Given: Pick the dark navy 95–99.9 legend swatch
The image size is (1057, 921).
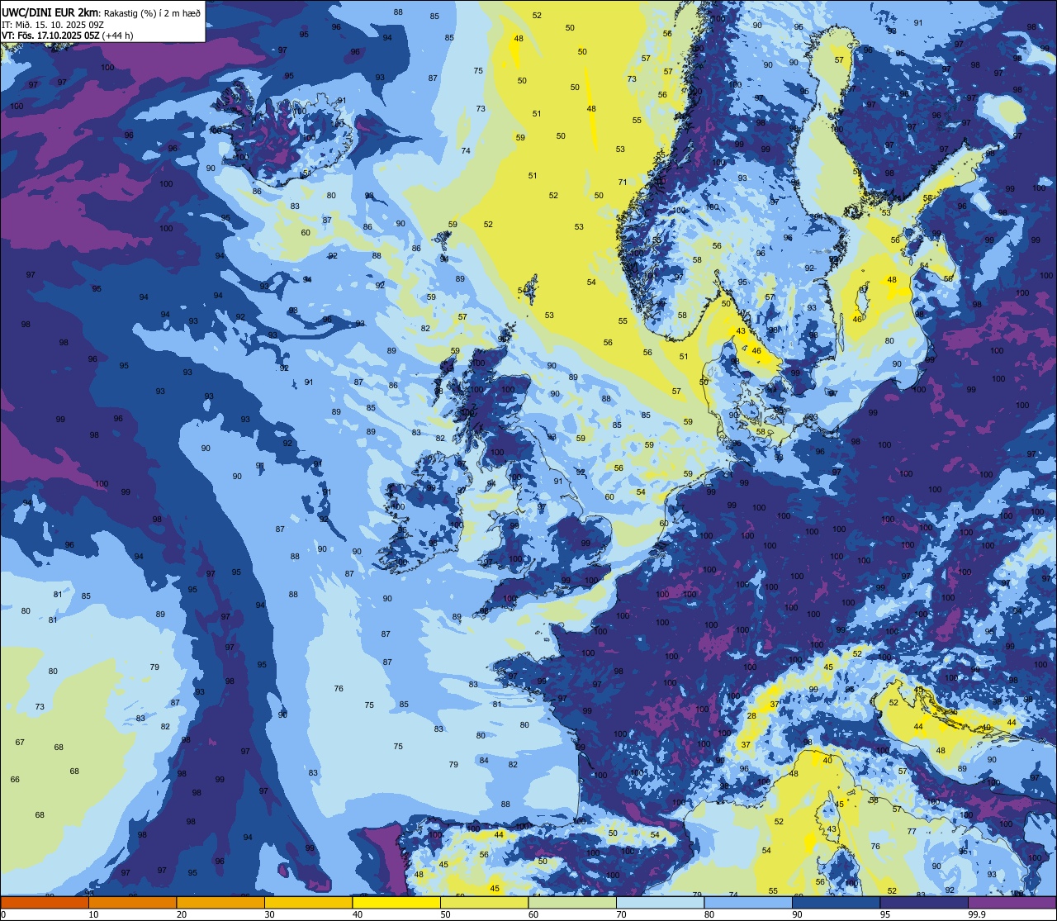Looking at the screenshot, I should point(924,902).
